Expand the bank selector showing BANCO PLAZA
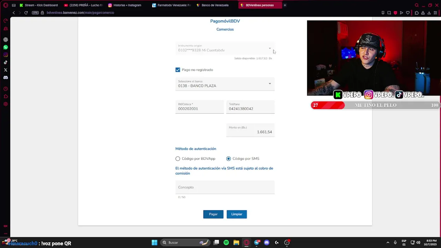441x248 pixels. (225, 84)
